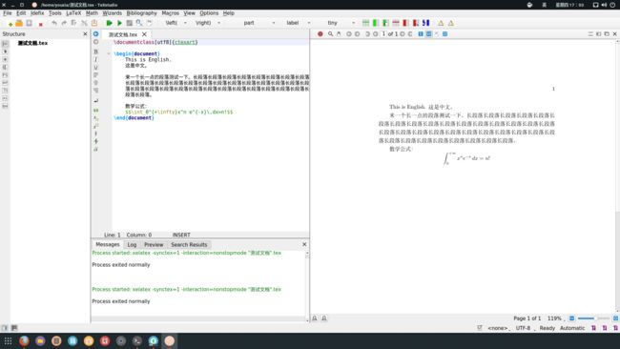Insert subscript from editor side toolbar
This screenshot has width=620, height=349.
pos(95,118)
